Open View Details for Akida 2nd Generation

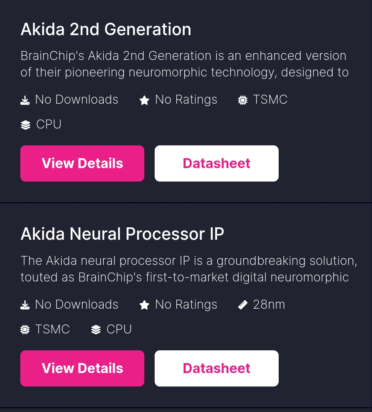point(82,163)
